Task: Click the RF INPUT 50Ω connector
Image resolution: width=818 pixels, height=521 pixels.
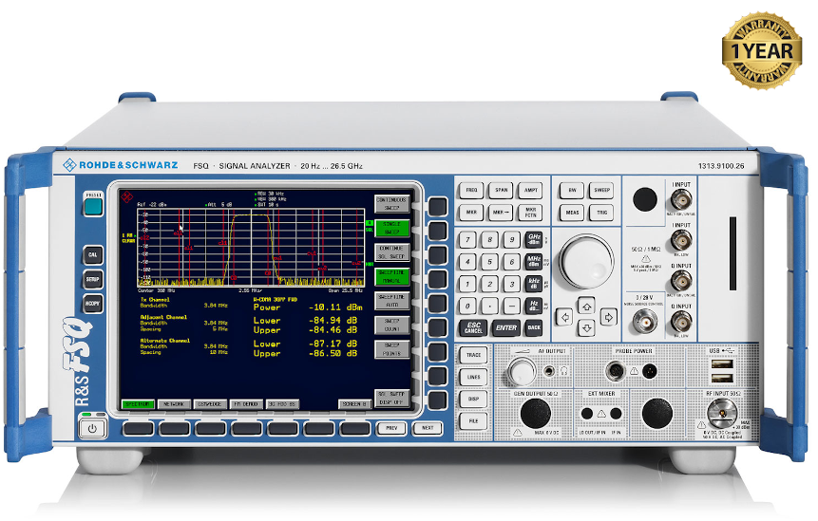Action: pyautogui.click(x=722, y=414)
